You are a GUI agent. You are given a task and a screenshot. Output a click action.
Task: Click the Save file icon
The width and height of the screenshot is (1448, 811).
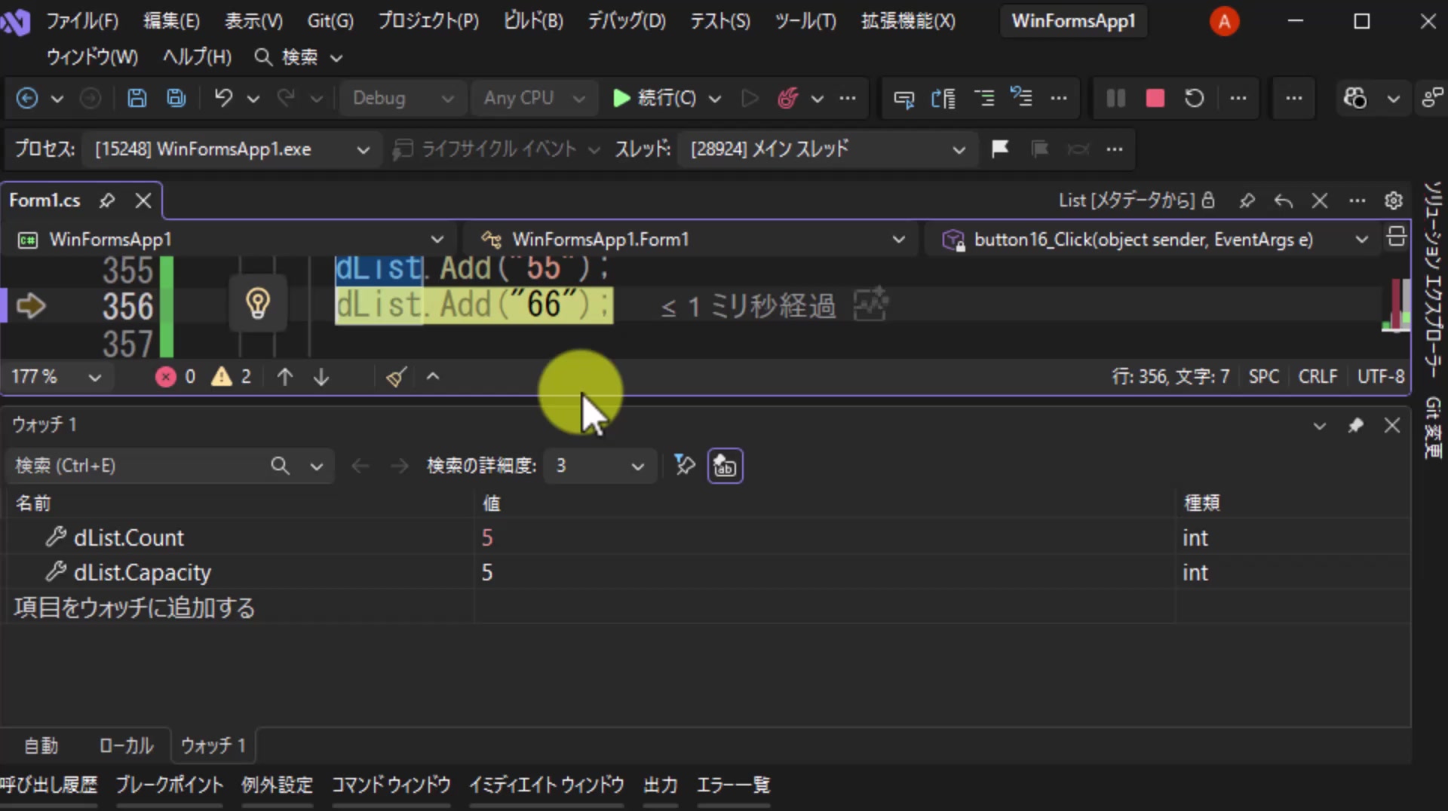137,98
